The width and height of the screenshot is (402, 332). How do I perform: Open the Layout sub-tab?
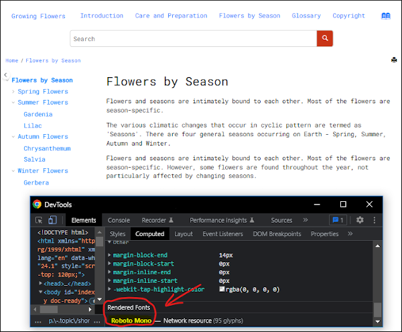coord(183,234)
